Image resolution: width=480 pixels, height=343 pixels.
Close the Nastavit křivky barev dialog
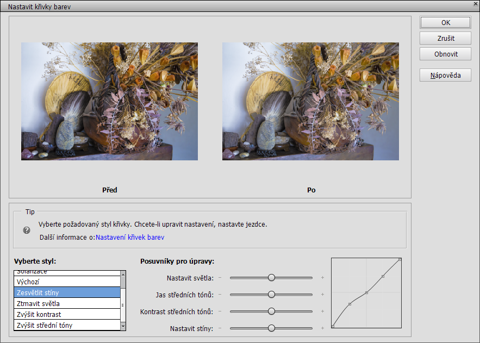pos(475,3)
